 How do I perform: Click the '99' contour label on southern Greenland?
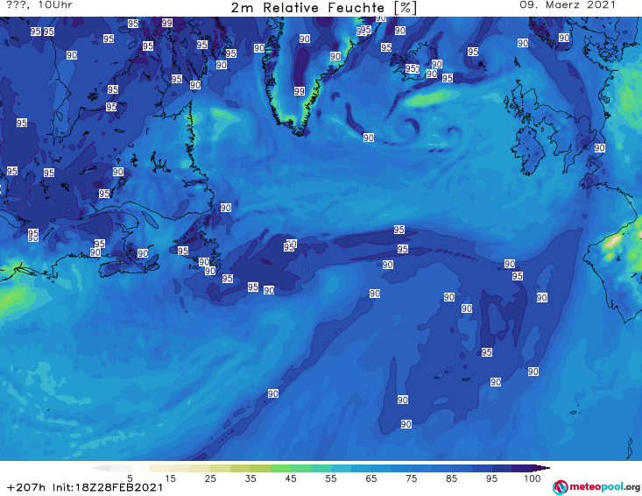tap(300, 91)
